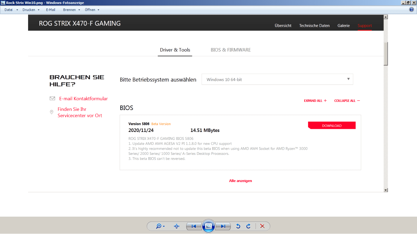Click the scrollbar down arrow
The image size is (417, 234).
coord(386,190)
